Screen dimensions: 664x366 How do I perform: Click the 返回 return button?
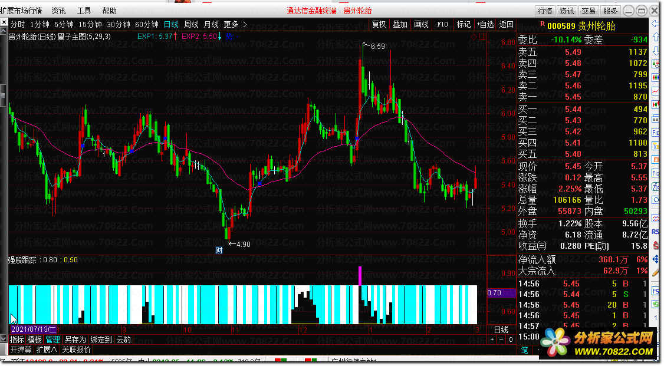click(x=507, y=25)
